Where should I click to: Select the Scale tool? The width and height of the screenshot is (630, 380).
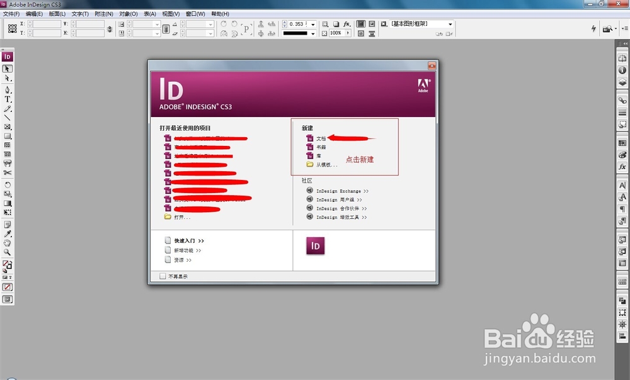point(7,194)
